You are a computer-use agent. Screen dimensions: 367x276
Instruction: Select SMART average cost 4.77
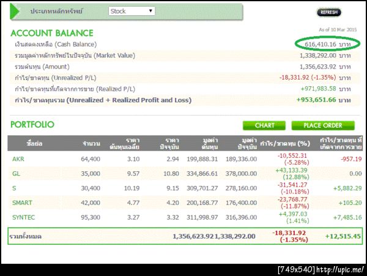click(x=133, y=203)
